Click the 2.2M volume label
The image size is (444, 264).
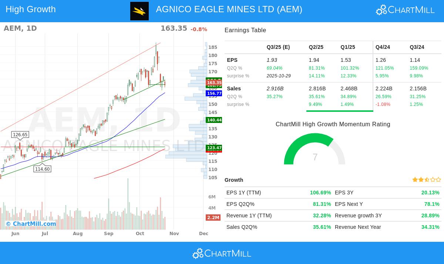[213, 218]
